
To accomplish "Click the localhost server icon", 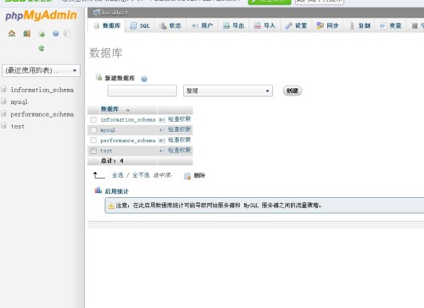I will pos(97,12).
